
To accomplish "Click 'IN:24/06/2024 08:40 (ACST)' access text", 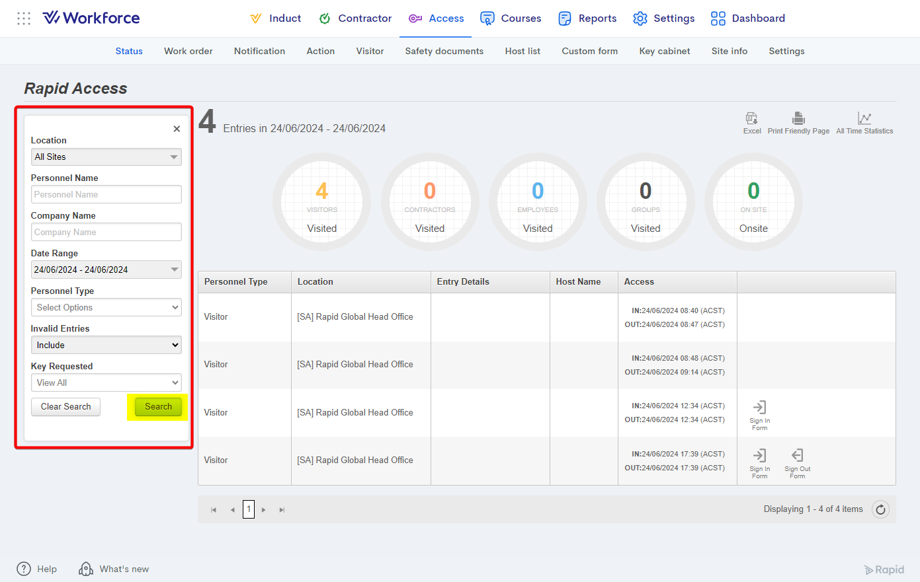I will coord(678,310).
